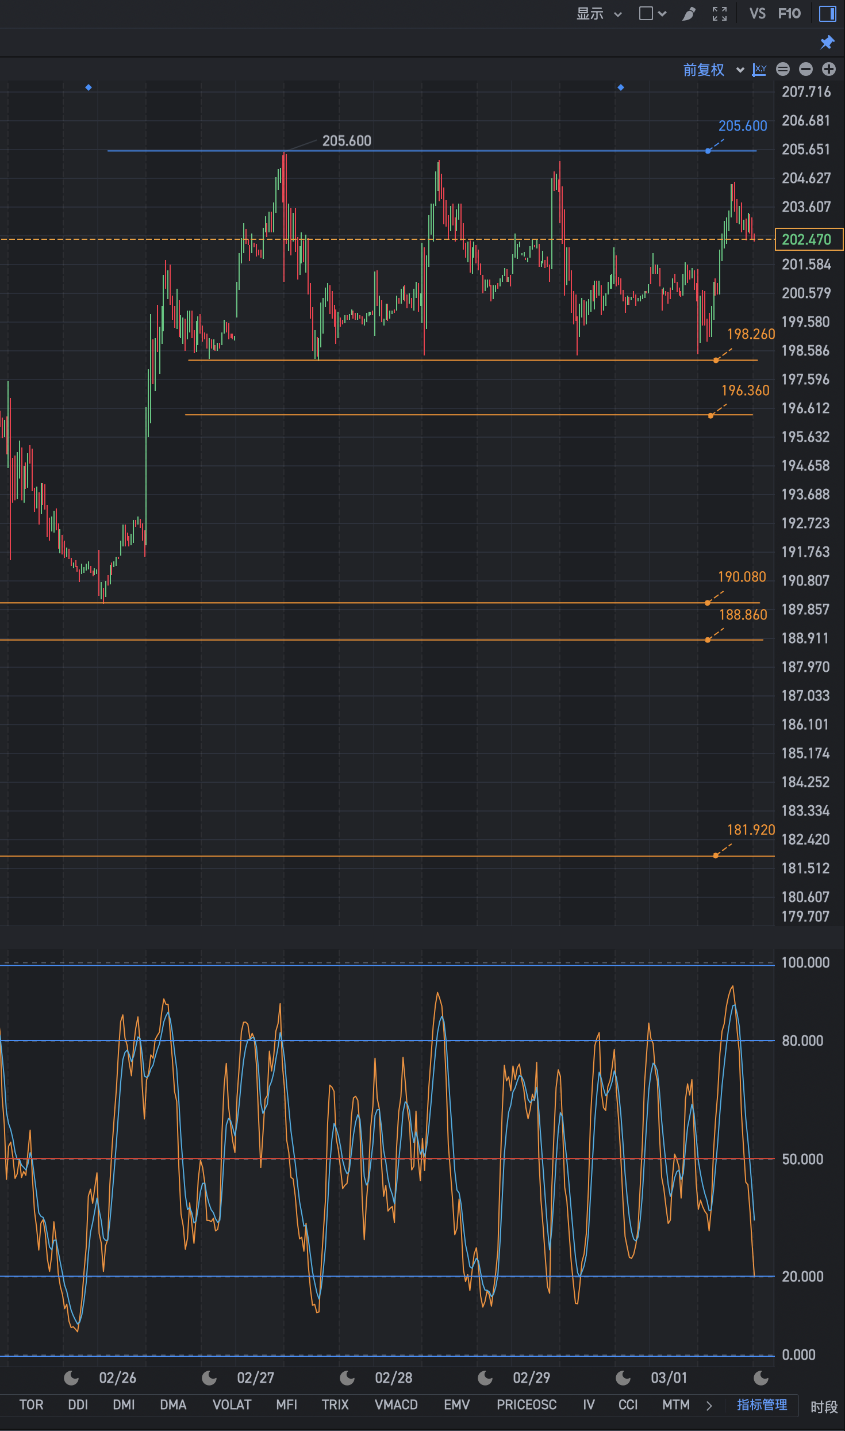Click the moon icon before 02/27
The width and height of the screenshot is (845, 1431).
click(x=209, y=1378)
